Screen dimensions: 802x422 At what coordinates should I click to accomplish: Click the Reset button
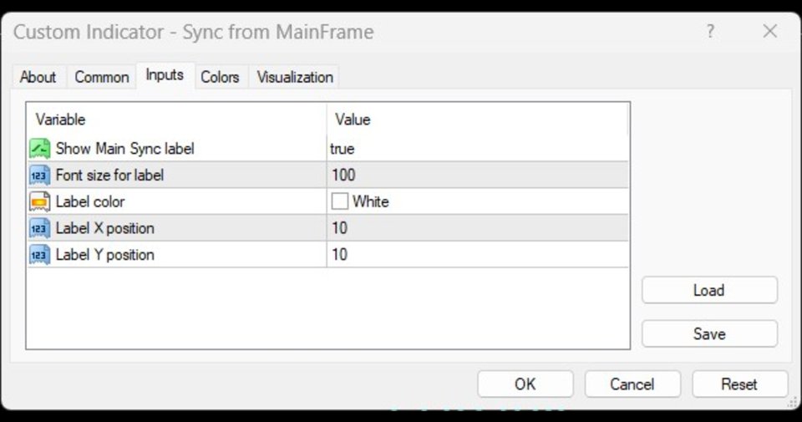pos(739,384)
